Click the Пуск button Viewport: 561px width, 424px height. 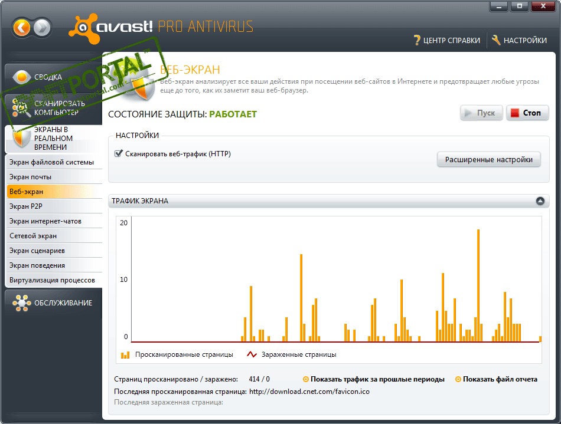pos(481,113)
